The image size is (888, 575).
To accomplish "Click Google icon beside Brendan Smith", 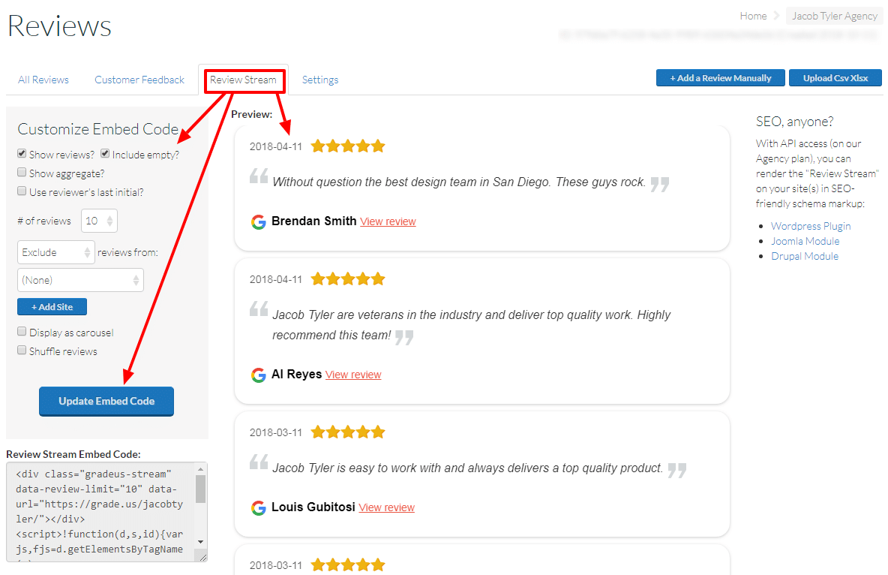I will coord(258,221).
